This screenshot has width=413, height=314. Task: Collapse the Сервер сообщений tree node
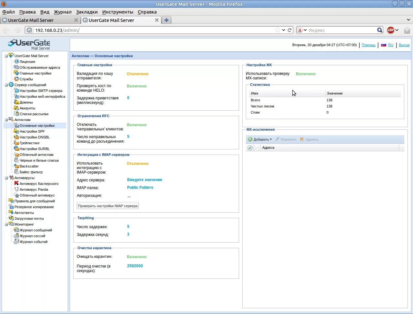[x=6, y=85]
